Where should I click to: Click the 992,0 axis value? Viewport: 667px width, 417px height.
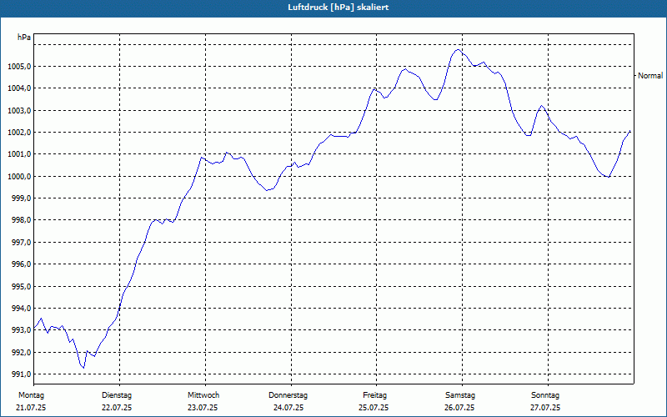tap(21, 352)
